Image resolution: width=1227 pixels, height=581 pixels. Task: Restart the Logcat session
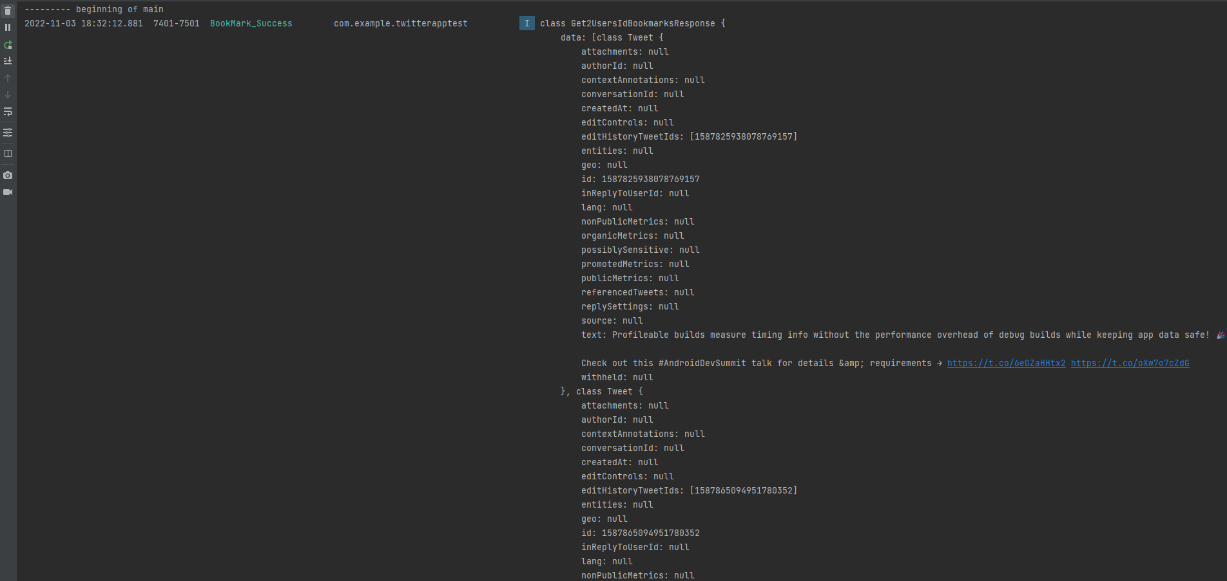coord(8,45)
